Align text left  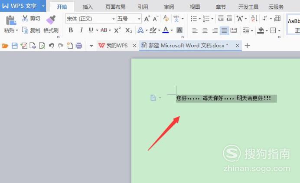click(195, 30)
